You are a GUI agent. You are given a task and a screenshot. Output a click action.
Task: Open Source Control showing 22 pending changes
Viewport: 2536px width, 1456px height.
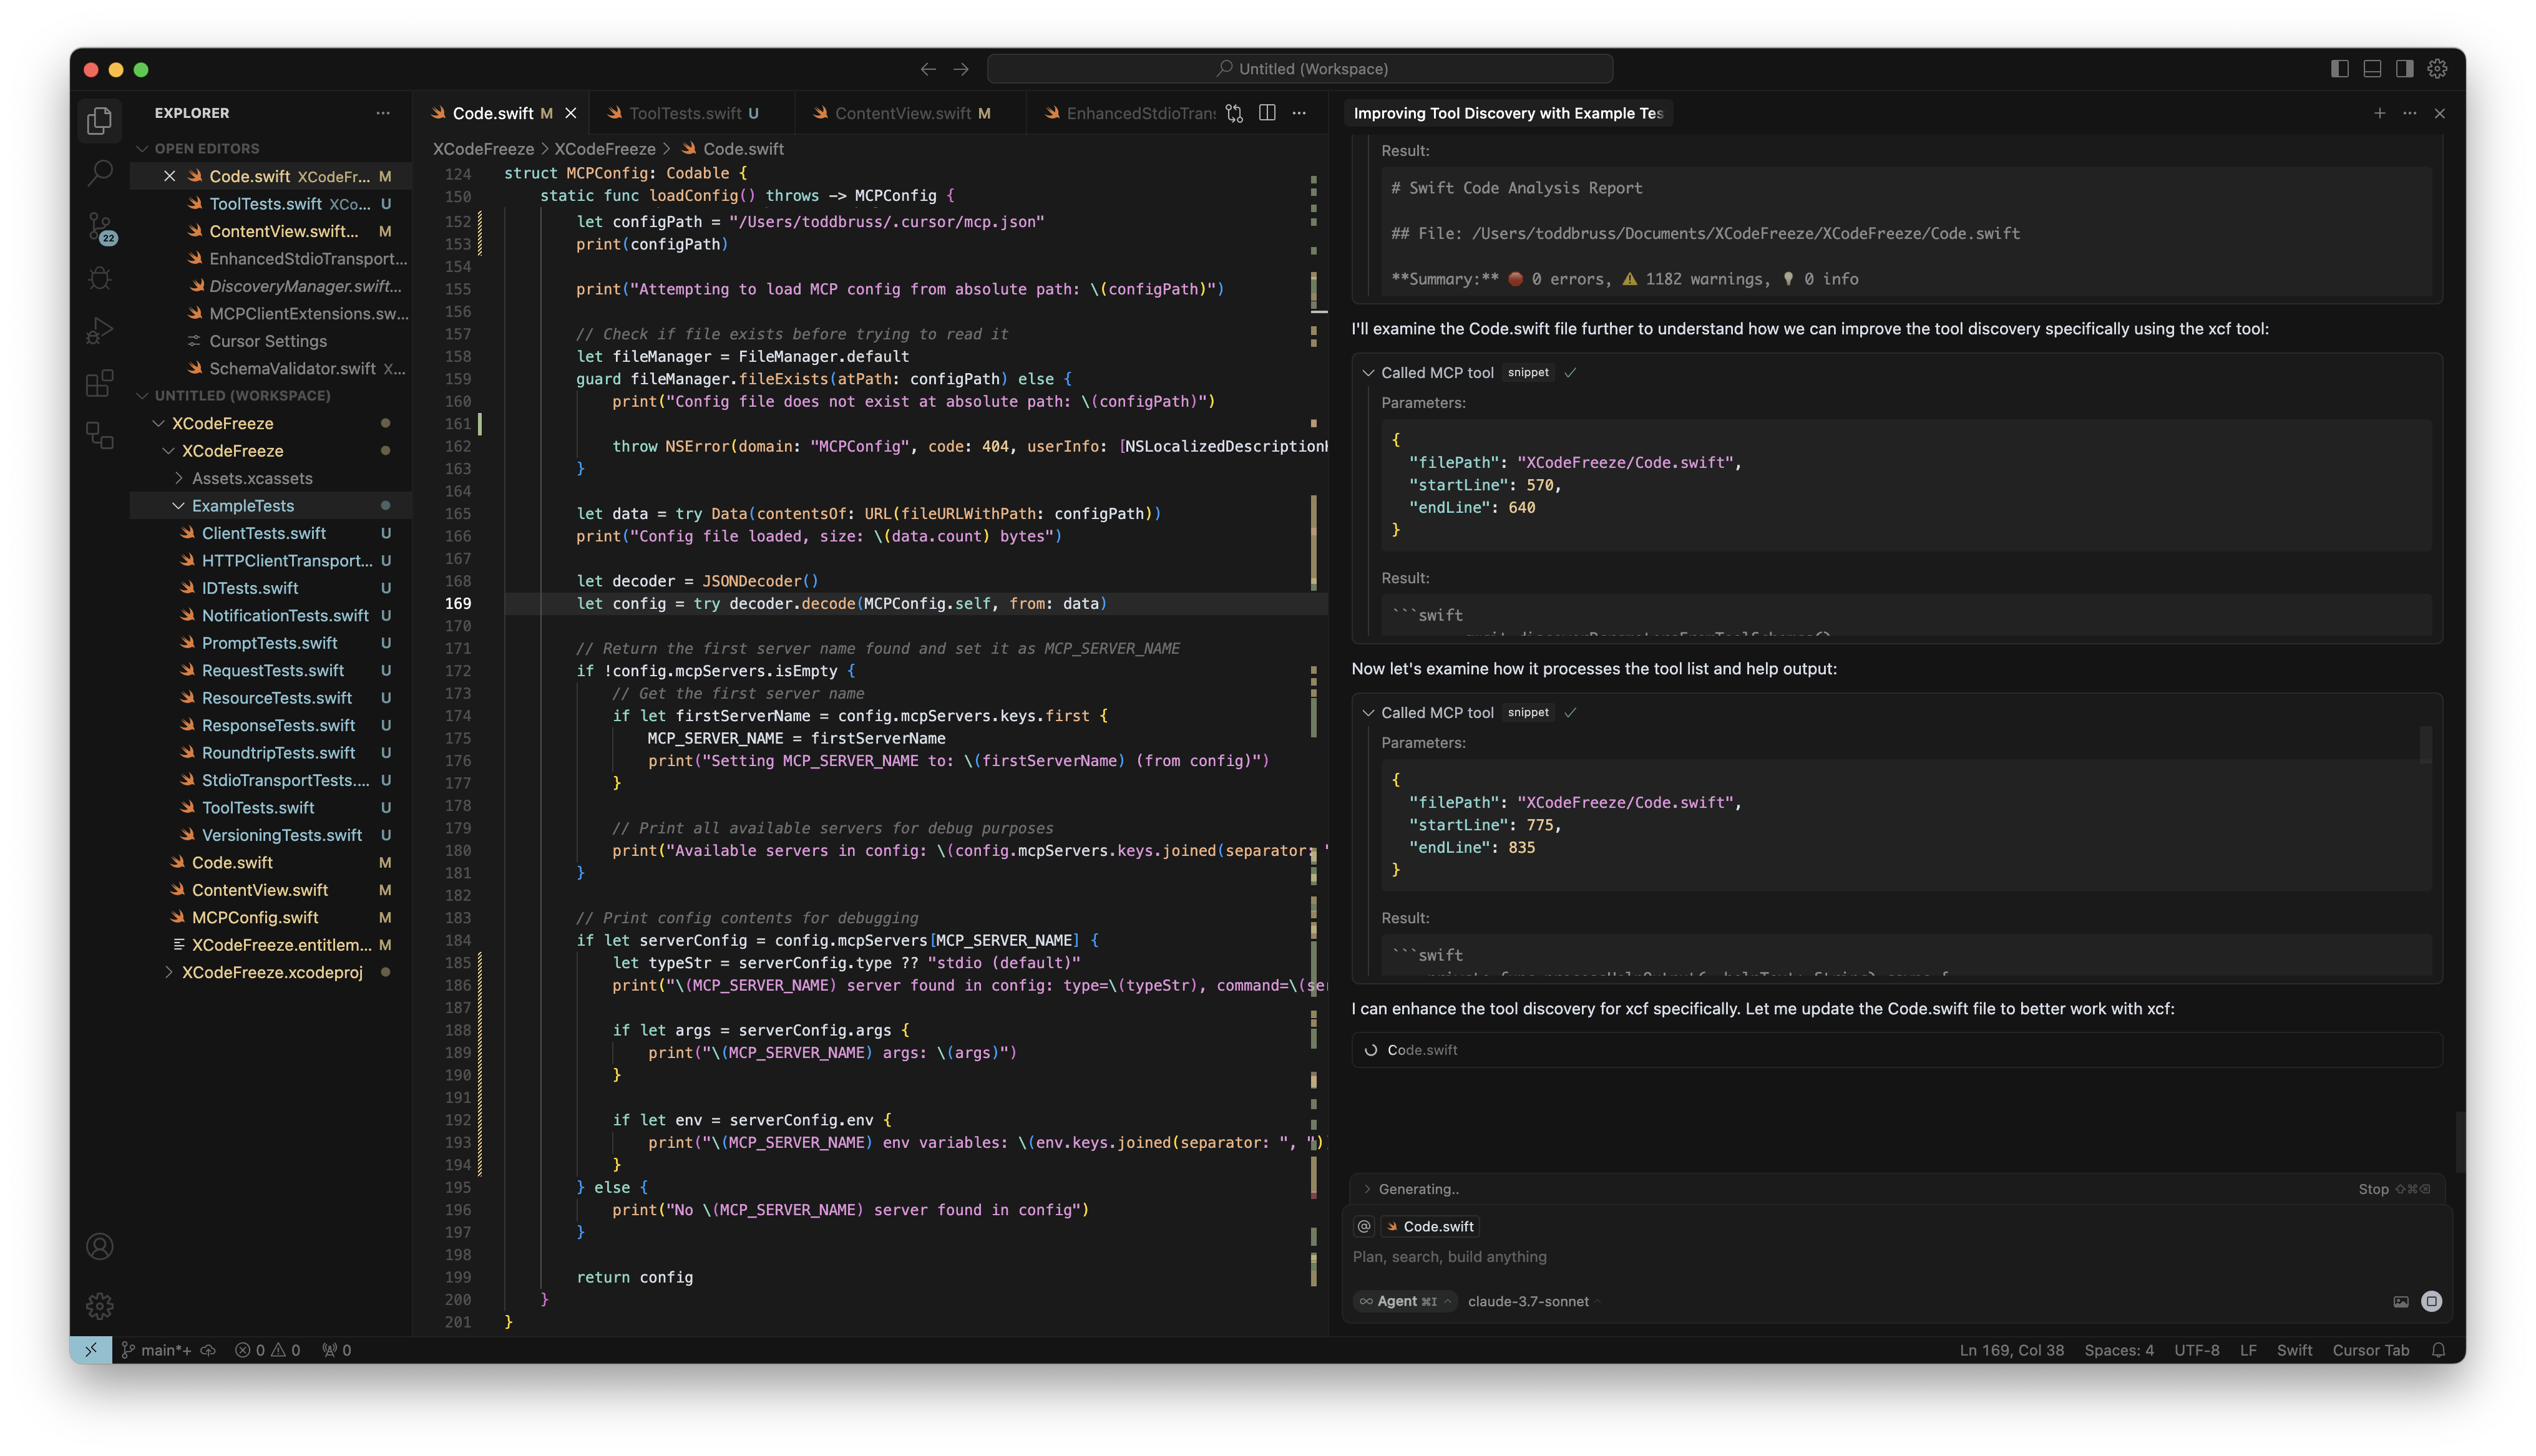[99, 228]
